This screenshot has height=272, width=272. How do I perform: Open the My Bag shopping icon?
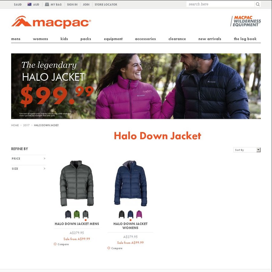tap(47, 4)
